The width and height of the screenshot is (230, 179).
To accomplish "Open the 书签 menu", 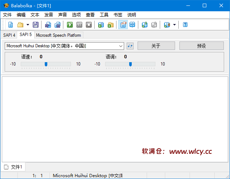I will [118, 15].
